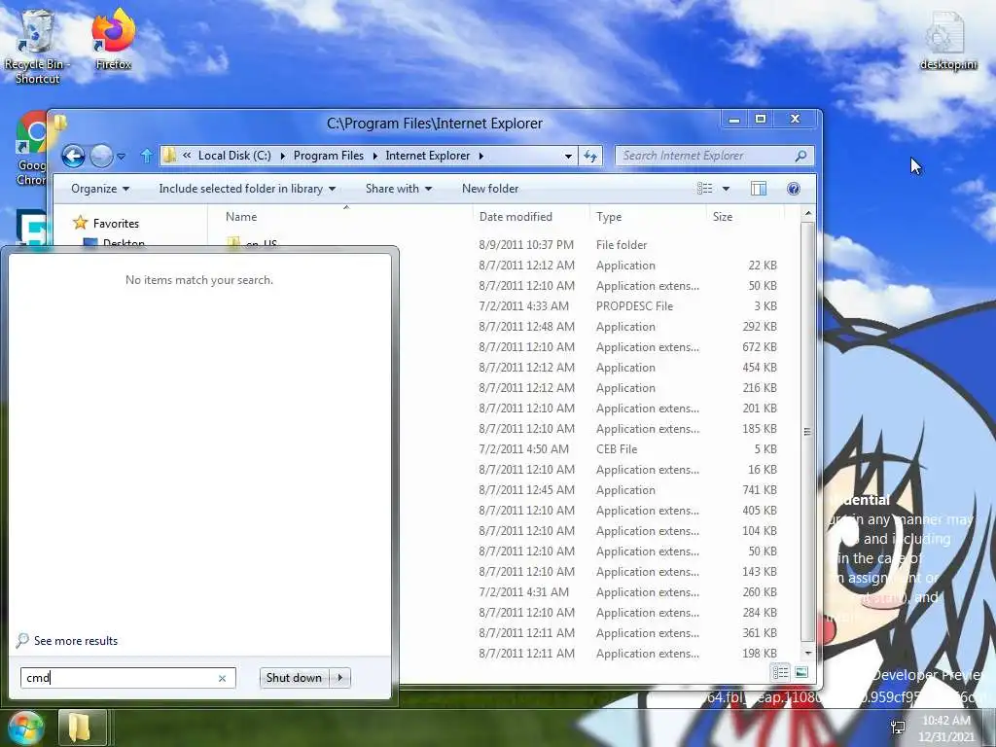Open Include selected folder in library menu

tap(247, 189)
